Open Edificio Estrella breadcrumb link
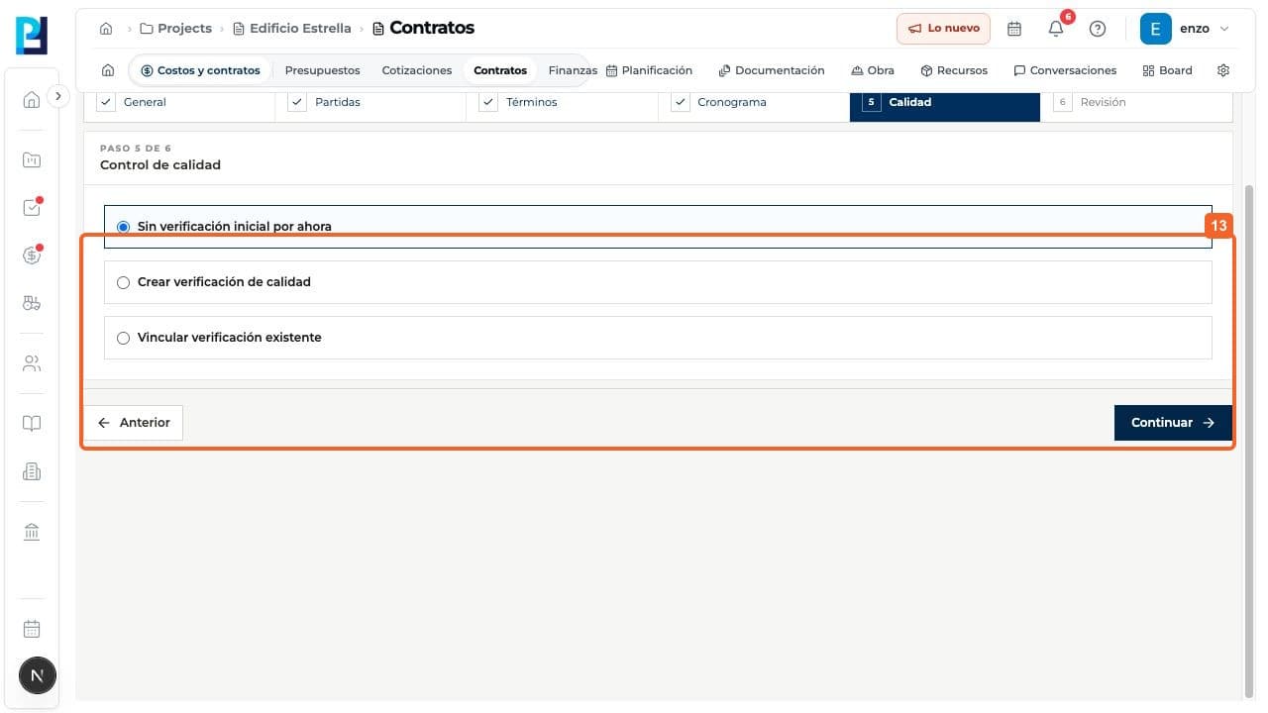1268x713 pixels. tap(292, 29)
